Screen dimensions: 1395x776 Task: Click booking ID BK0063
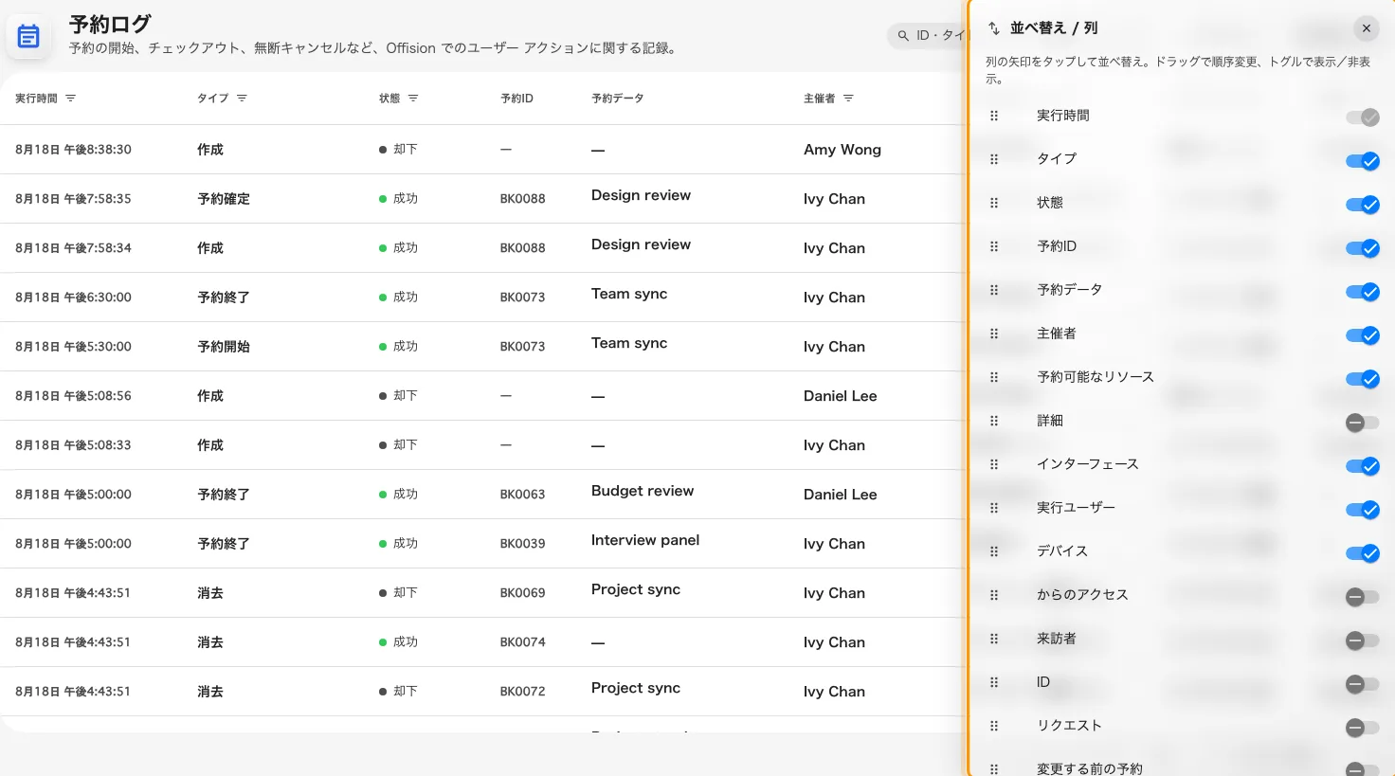point(523,495)
